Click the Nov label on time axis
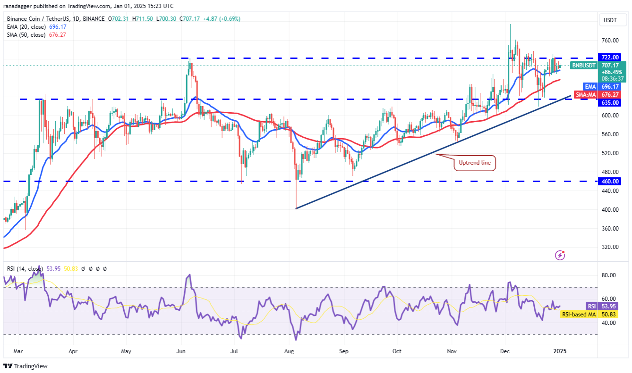The image size is (632, 373). pos(452,351)
